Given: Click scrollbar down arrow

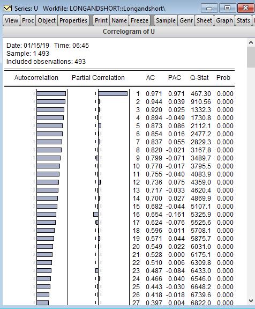Looking at the screenshot, I should point(251,301).
